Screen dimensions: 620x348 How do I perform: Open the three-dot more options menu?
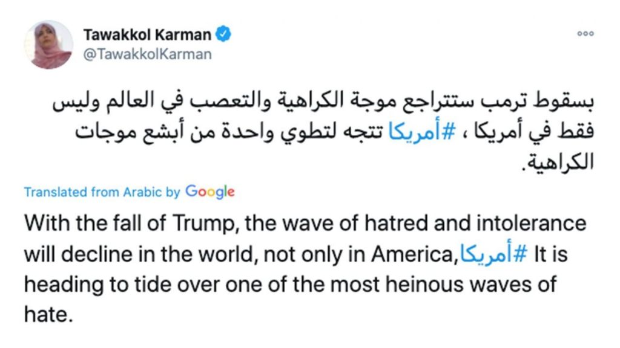585,34
